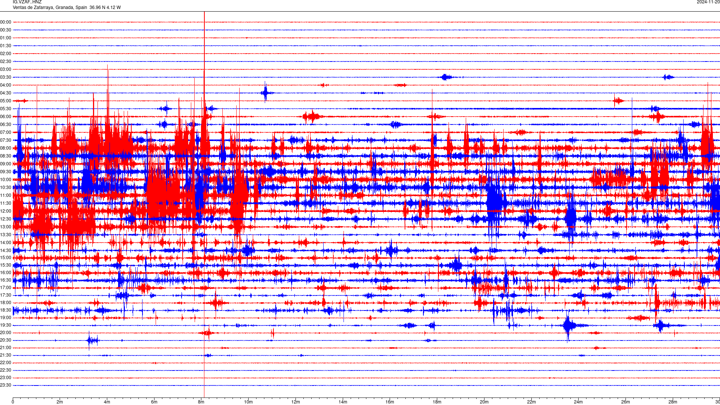Select the 15:30 trace time label
Screen dimensions: 720x405
point(6,265)
